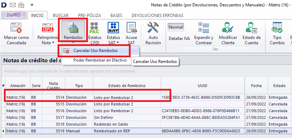Sort by the Almacén column header
292x138 pixels.
[x=18, y=86]
